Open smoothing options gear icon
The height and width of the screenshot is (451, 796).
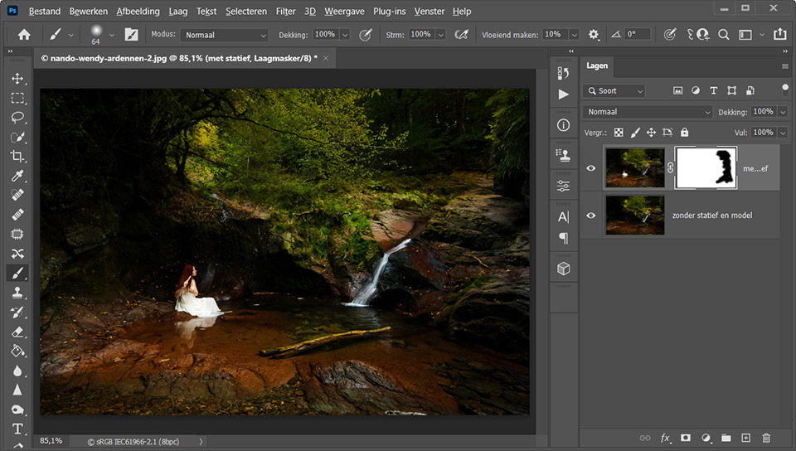593,35
